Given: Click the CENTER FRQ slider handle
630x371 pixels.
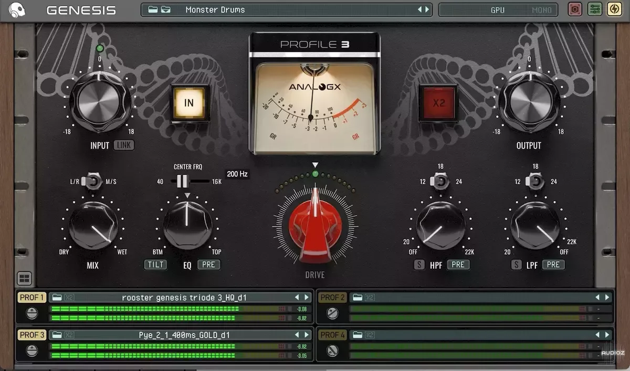Looking at the screenshot, I should pyautogui.click(x=182, y=181).
